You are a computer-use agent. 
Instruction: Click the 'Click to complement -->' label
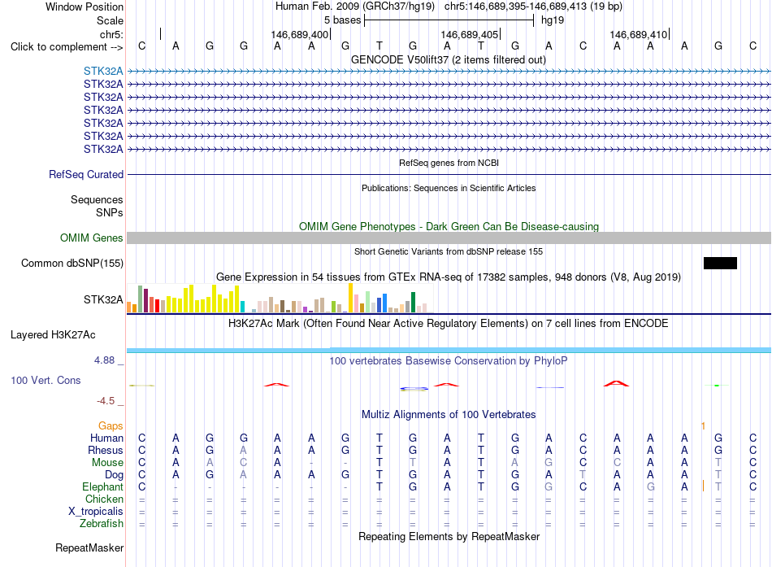click(67, 47)
